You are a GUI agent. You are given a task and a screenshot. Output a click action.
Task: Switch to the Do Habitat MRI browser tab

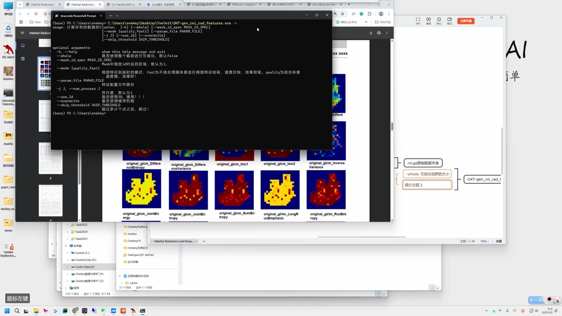[x=123, y=4]
